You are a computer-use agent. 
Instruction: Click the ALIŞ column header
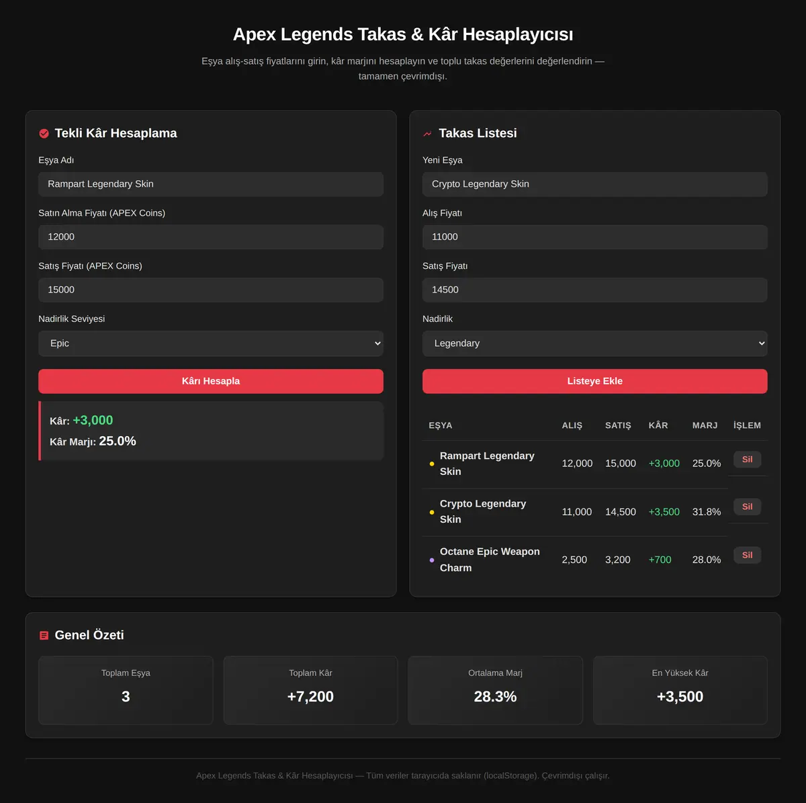click(572, 425)
